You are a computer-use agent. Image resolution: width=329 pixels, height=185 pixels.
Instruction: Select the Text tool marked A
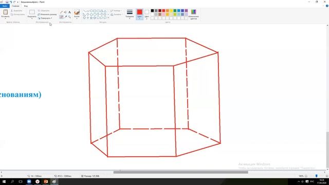click(x=69, y=12)
